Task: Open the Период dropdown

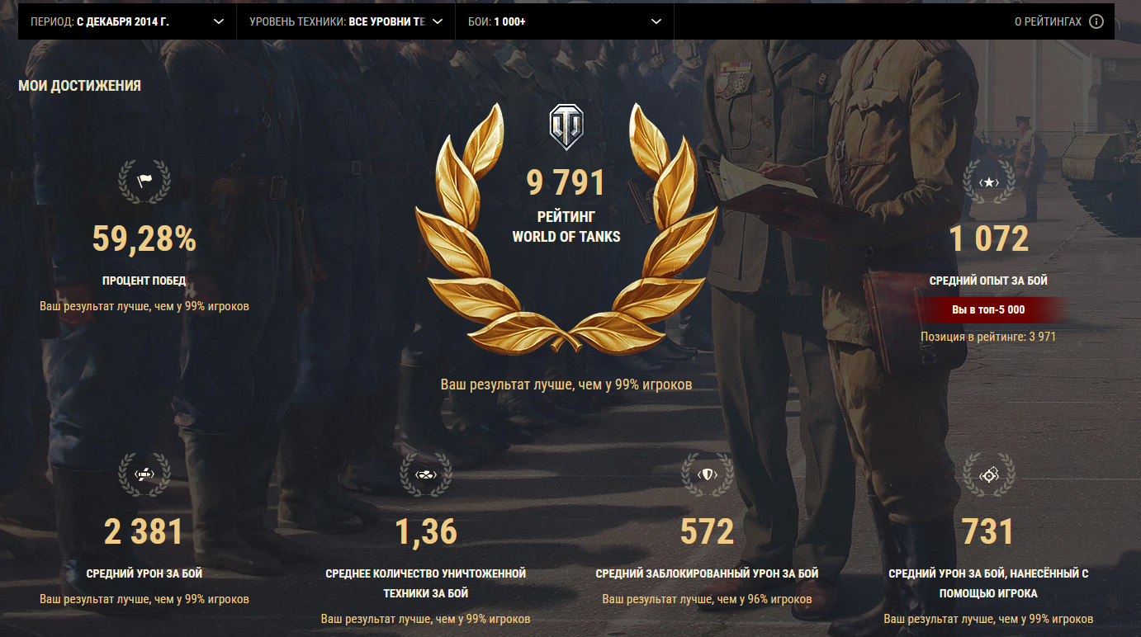Action: pyautogui.click(x=127, y=21)
